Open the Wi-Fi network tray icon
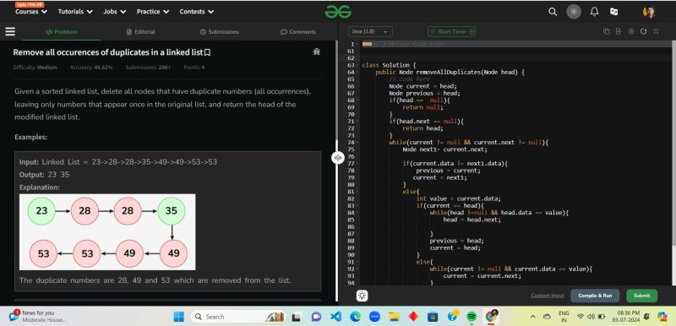The width and height of the screenshot is (676, 326). pyautogui.click(x=581, y=317)
